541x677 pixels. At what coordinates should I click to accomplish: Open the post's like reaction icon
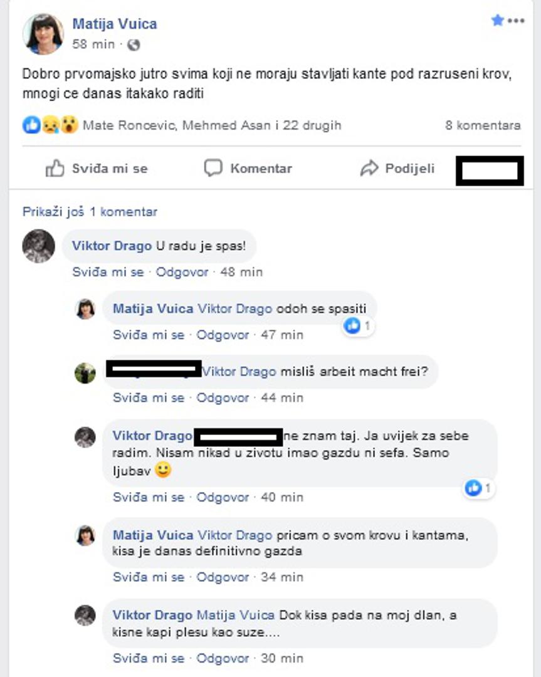pos(31,125)
